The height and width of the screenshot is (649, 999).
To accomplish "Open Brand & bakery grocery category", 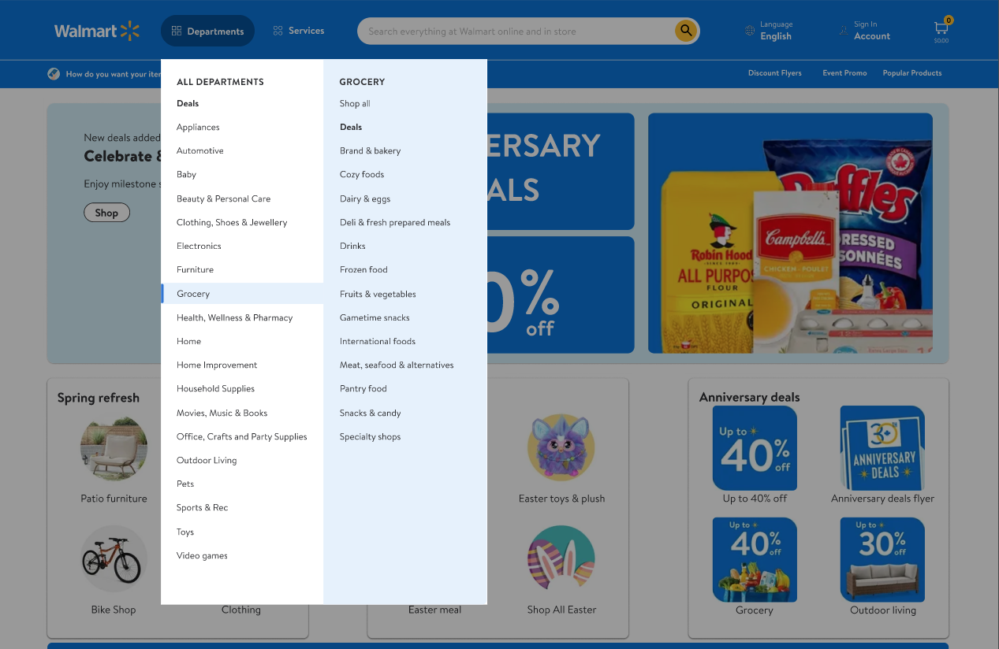I will (x=370, y=150).
